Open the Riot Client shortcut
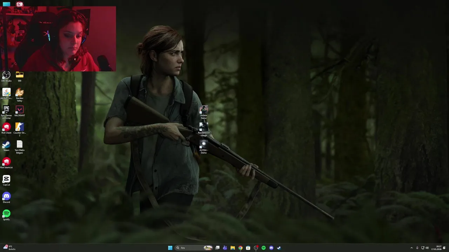 pyautogui.click(x=6, y=128)
